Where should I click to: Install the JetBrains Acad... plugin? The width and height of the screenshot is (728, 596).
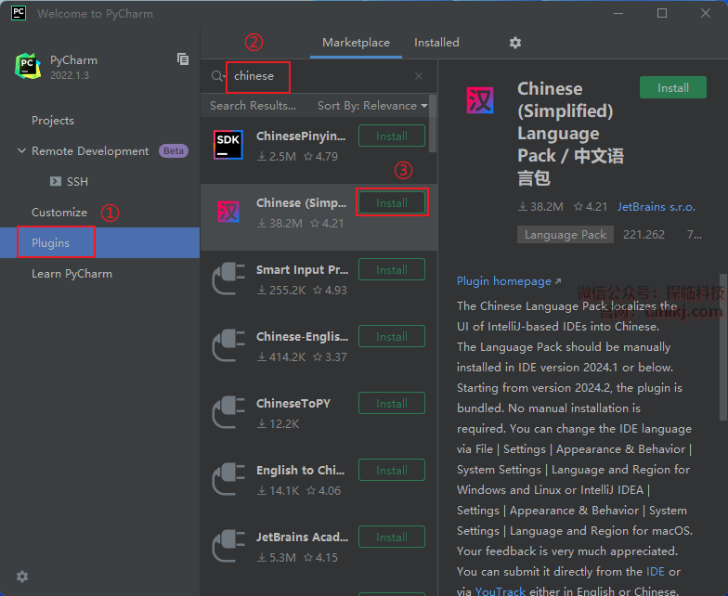(x=392, y=537)
